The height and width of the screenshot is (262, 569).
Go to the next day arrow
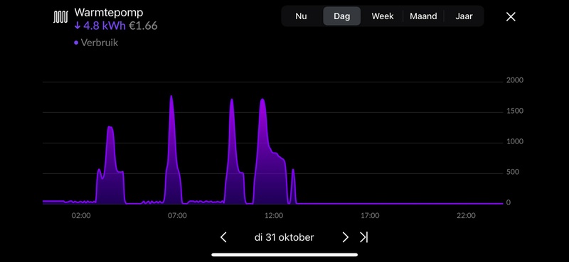[x=345, y=237]
